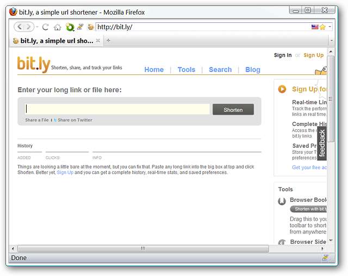Minimize the Firefox window

pyautogui.click(x=296, y=10)
